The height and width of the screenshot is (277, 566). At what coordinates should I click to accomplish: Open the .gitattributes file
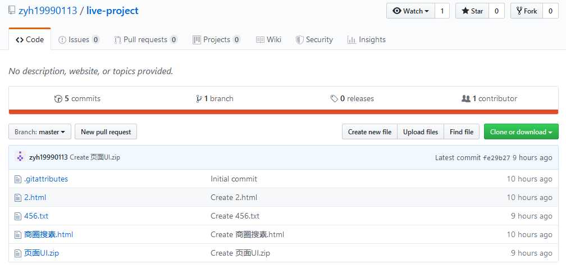(46, 179)
